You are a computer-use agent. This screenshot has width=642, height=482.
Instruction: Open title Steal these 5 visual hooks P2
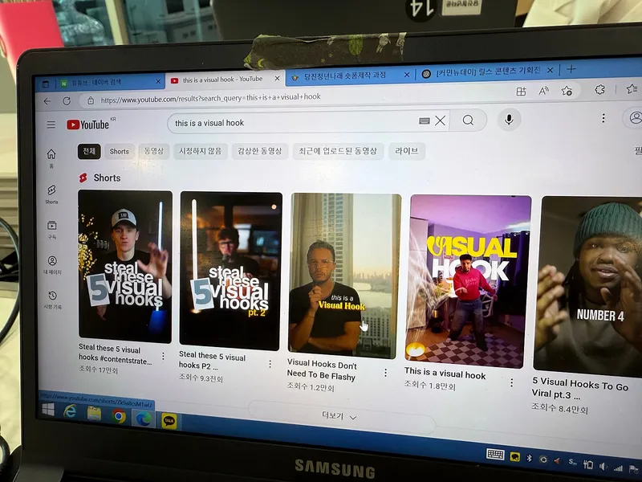pos(212,360)
